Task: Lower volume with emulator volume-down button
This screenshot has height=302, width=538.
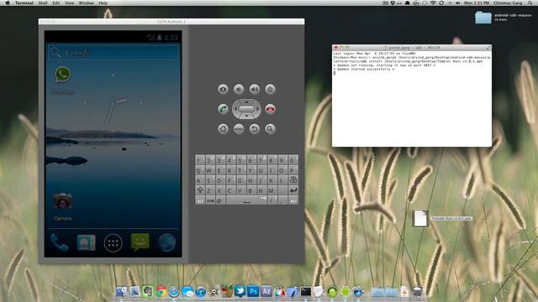Action: click(239, 90)
